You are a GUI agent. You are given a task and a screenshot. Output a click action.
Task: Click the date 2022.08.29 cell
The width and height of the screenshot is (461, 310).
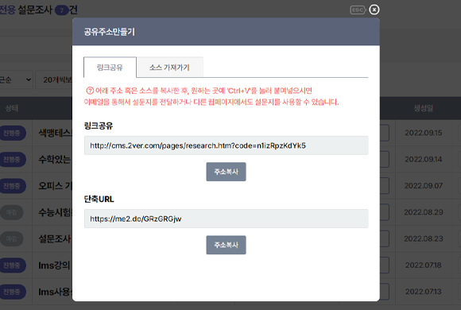pyautogui.click(x=424, y=212)
